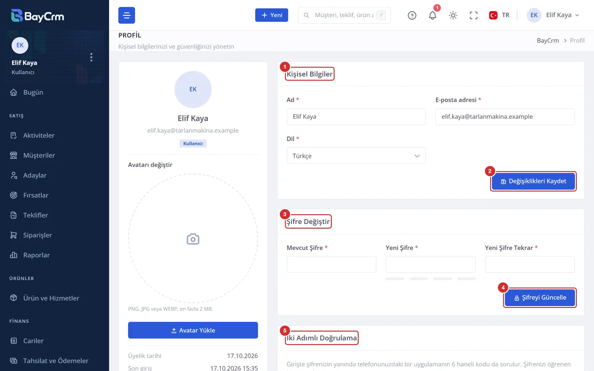The height and width of the screenshot is (371, 594).
Task: Click the camera icon in avatar dropzone
Action: point(193,239)
